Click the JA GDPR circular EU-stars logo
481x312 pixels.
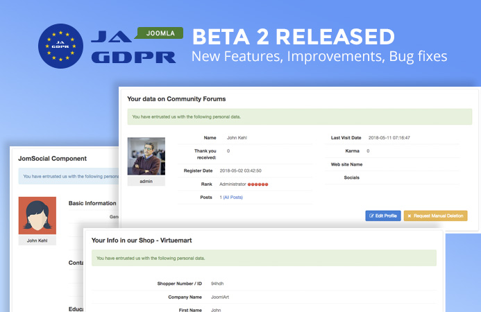click(x=61, y=46)
